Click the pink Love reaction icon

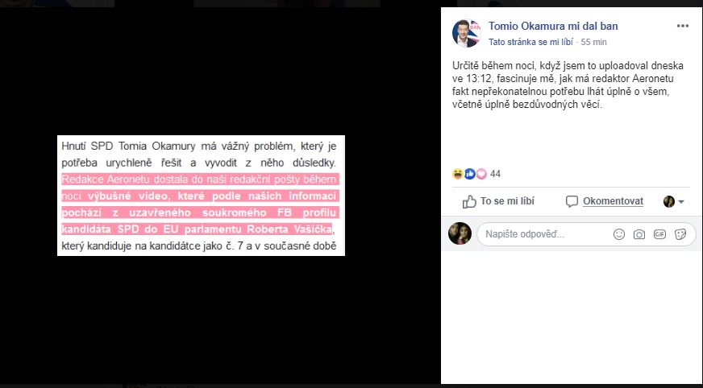pos(481,174)
